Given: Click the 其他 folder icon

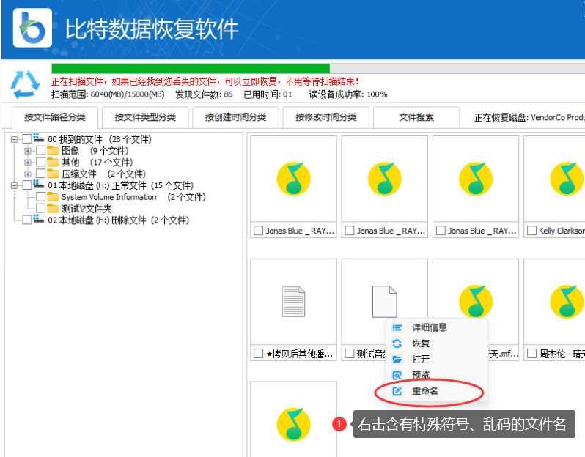Looking at the screenshot, I should pos(53,162).
